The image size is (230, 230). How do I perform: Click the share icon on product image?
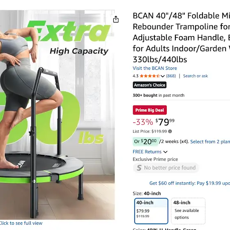[116, 19]
